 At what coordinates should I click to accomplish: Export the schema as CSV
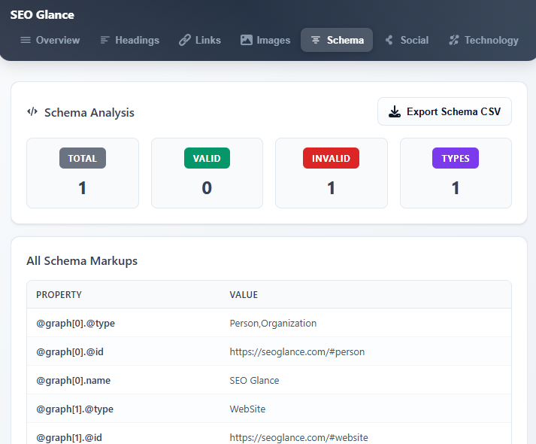[444, 111]
